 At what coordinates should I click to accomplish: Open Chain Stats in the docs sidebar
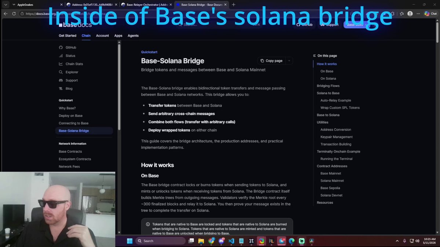[71, 64]
